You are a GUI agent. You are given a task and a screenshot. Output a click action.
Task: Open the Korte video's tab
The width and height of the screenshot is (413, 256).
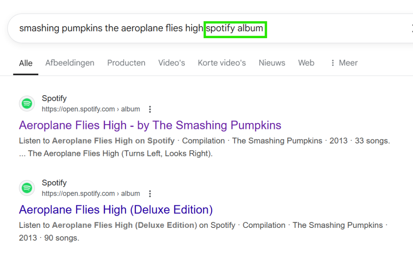(x=222, y=63)
